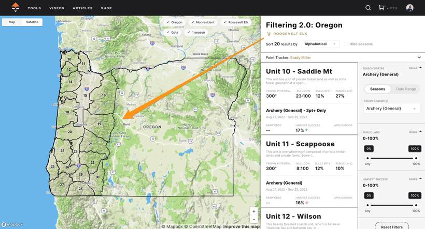Zoom in on the map
The width and height of the screenshot is (425, 229).
pyautogui.click(x=253, y=211)
